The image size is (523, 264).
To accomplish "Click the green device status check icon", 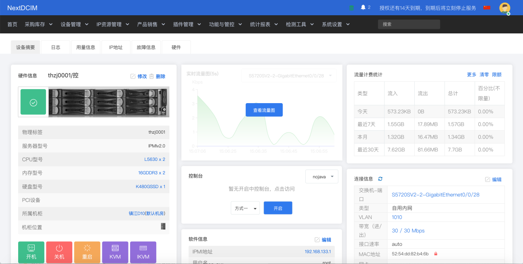I will click(33, 103).
